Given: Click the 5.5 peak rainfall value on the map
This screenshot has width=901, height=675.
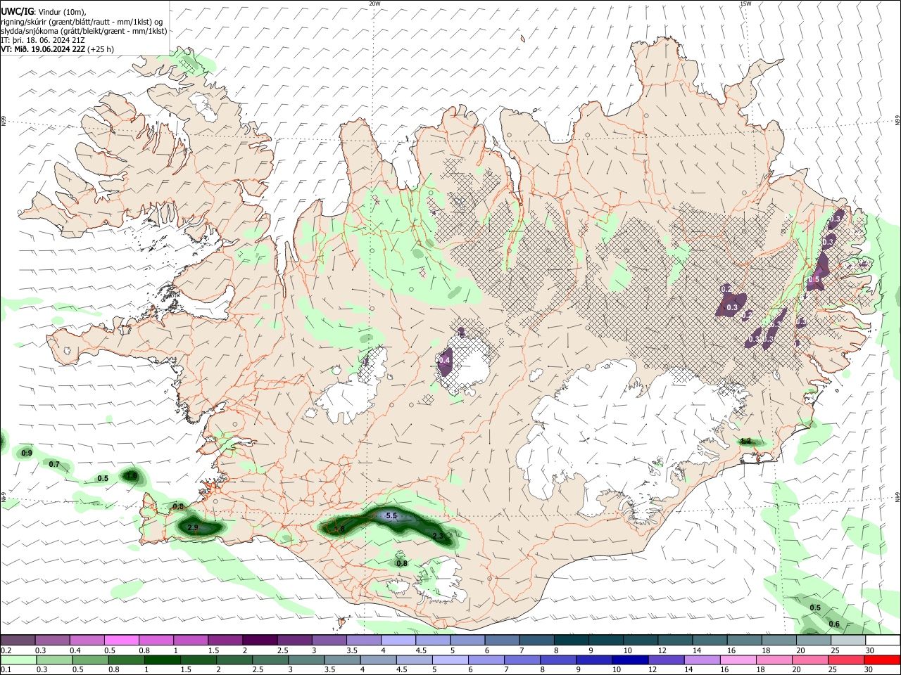Looking at the screenshot, I should pyautogui.click(x=392, y=516).
